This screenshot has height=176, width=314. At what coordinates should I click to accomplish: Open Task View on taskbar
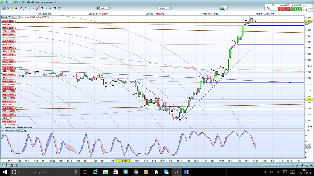[x=85, y=172]
